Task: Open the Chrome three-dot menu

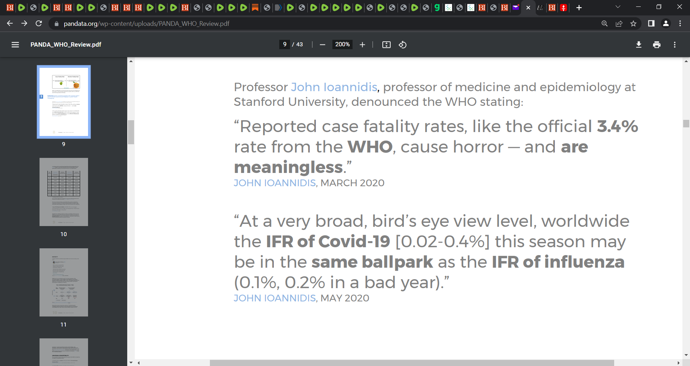Action: tap(680, 23)
